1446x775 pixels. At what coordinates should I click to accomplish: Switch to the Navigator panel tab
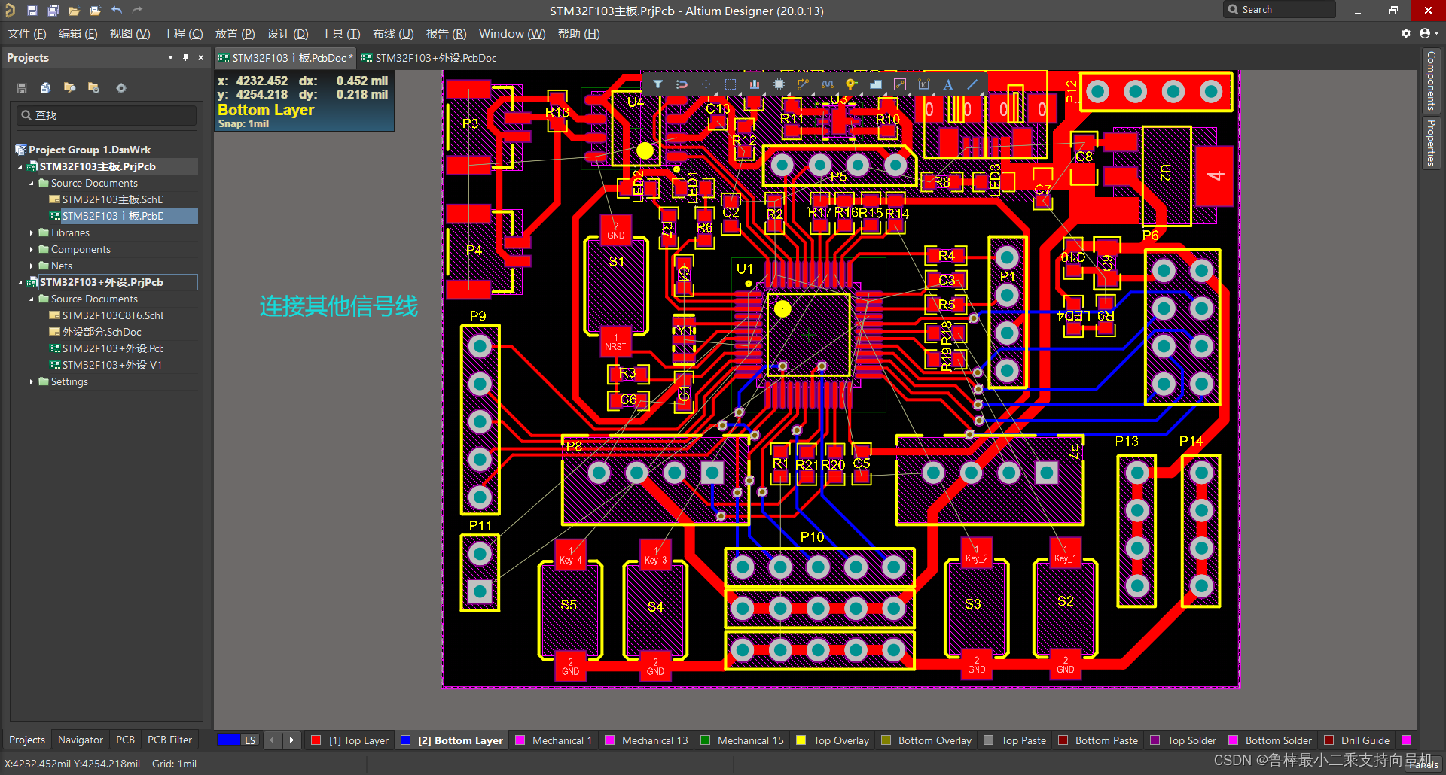tap(81, 740)
